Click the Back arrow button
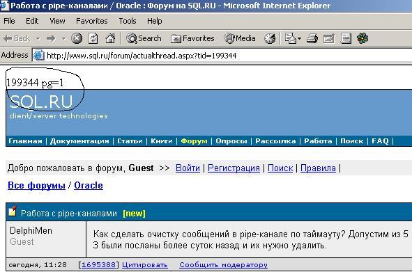This screenshot has width=412, height=272. [x=17, y=38]
